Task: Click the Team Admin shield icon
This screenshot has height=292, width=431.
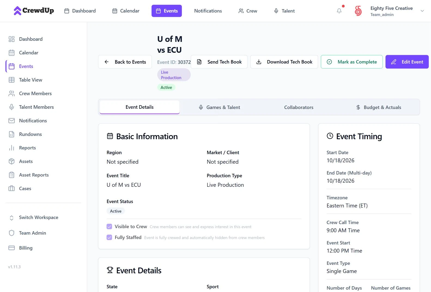Action: tap(11, 233)
